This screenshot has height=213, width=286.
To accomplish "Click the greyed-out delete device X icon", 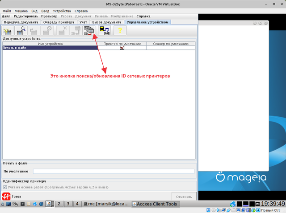I will pyautogui.click(x=62, y=30).
